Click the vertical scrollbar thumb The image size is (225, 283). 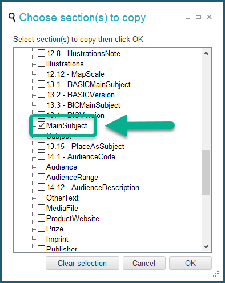point(206,172)
